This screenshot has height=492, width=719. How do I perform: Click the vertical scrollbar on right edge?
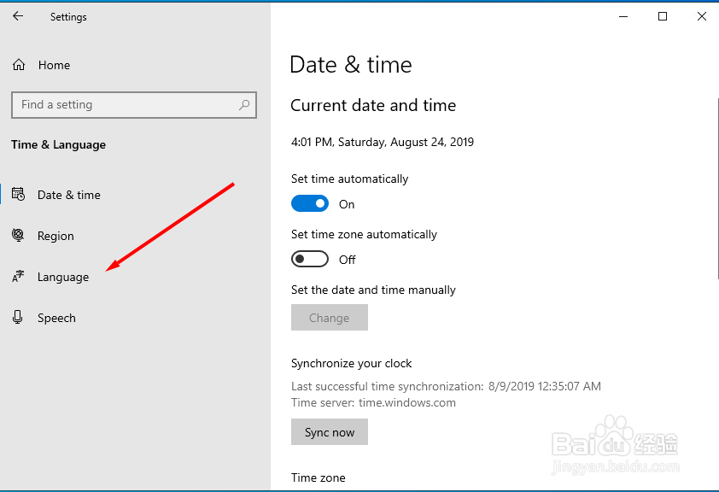(x=717, y=188)
